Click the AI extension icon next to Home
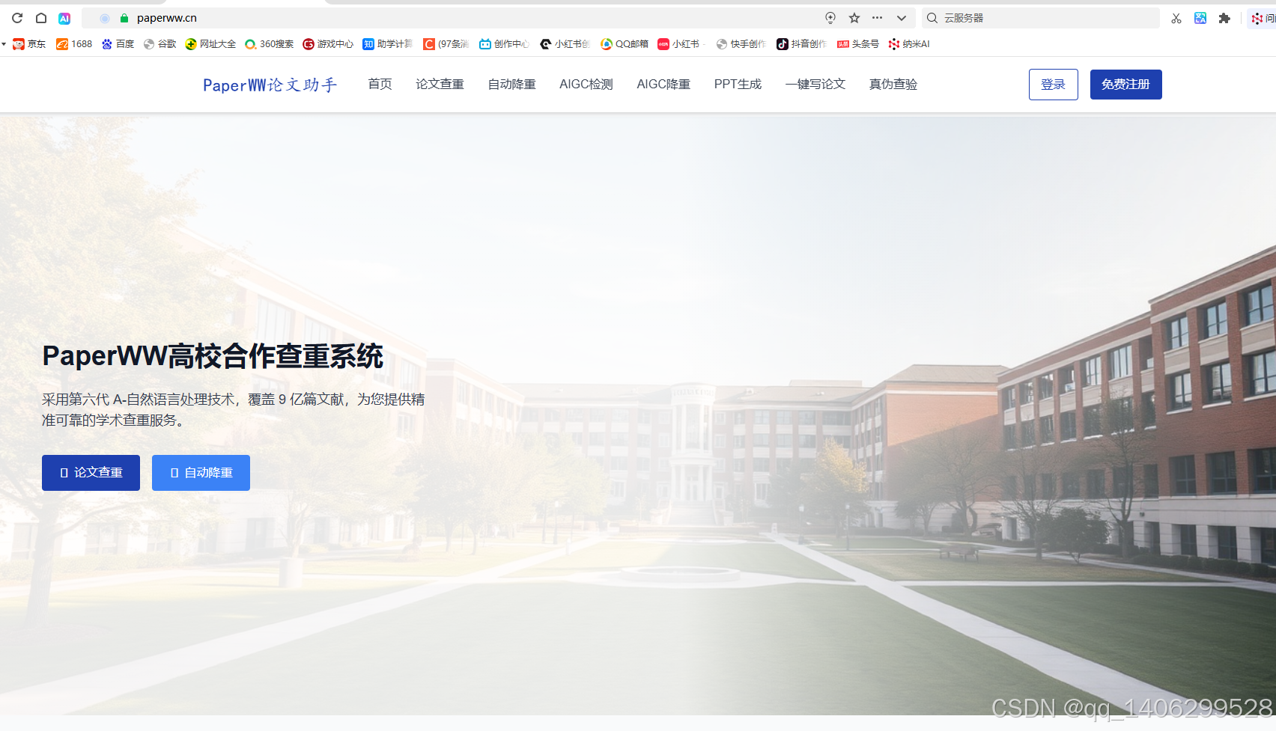The height and width of the screenshot is (731, 1276). (x=65, y=18)
